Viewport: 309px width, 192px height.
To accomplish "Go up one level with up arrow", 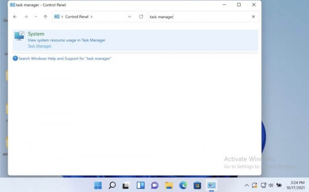I will 45,17.
